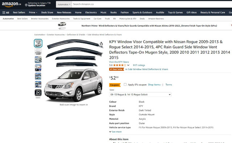Click the Deflectors & Shields breadcrumb
This screenshot has height=143, width=232.
76,35
